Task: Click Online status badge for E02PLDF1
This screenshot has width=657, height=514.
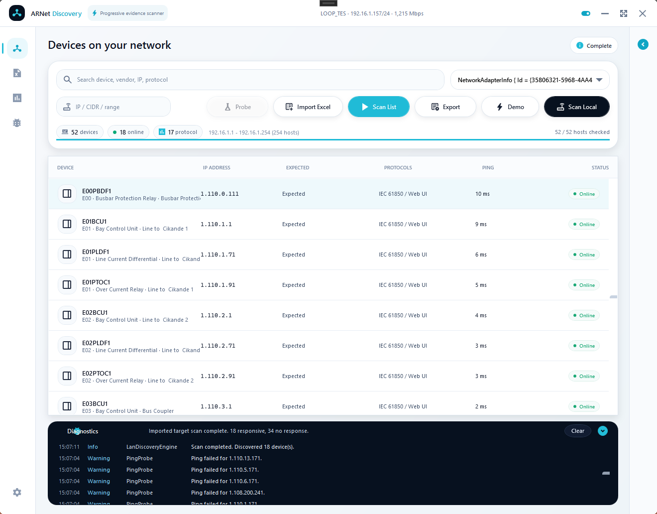Action: [x=584, y=346]
